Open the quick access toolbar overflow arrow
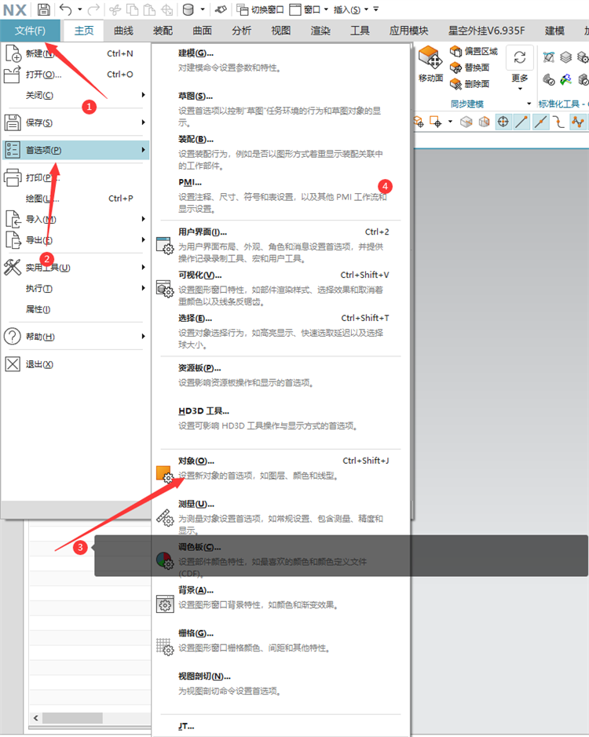This screenshot has height=737, width=589. tap(376, 9)
